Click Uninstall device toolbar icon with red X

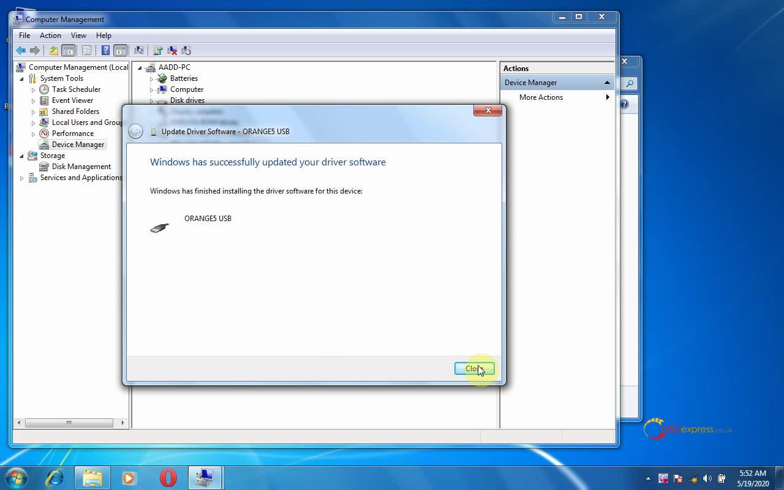pyautogui.click(x=172, y=50)
